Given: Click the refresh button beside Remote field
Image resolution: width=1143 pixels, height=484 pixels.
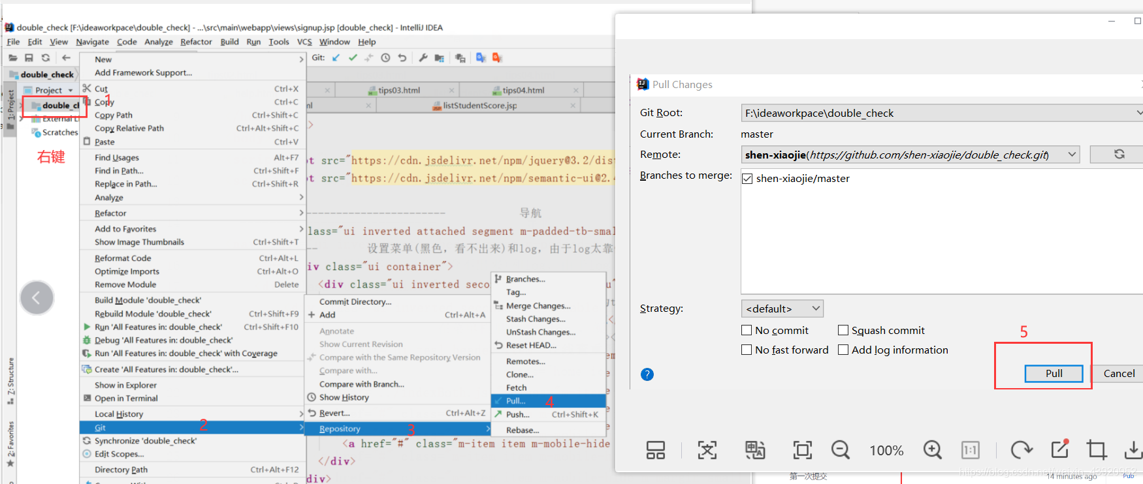Looking at the screenshot, I should click(1119, 155).
